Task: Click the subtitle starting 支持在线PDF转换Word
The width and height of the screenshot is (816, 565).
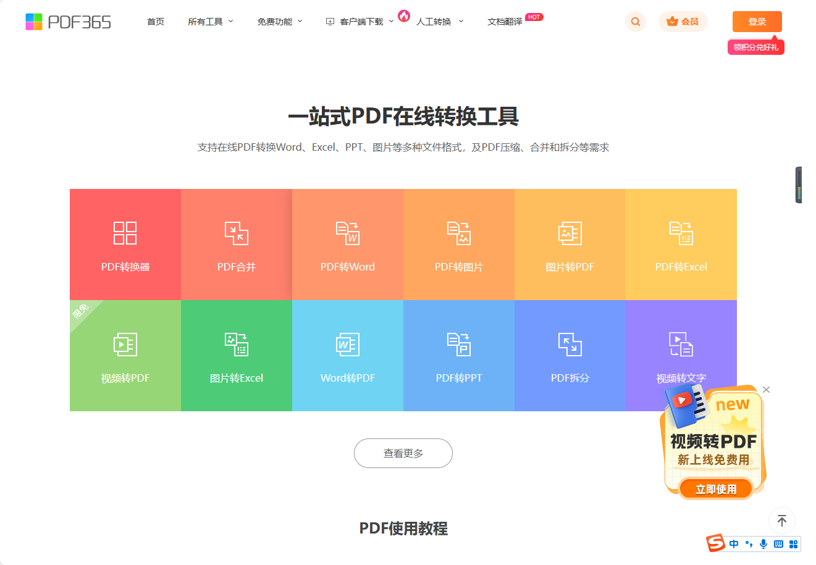Action: pos(403,148)
